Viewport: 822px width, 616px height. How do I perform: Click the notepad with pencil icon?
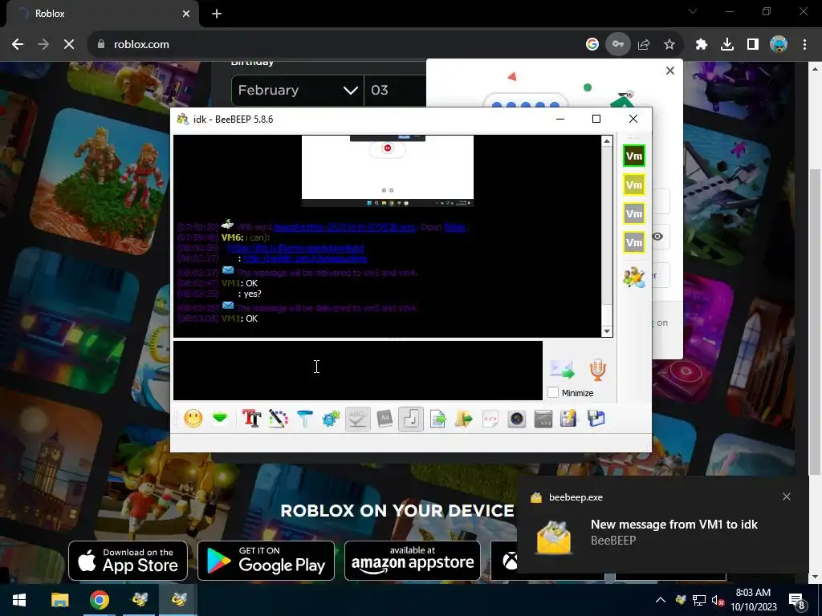click(569, 419)
